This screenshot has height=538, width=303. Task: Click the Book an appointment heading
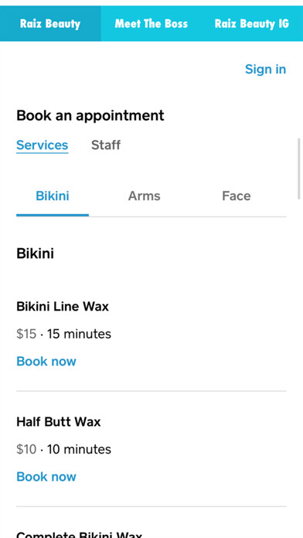(90, 116)
